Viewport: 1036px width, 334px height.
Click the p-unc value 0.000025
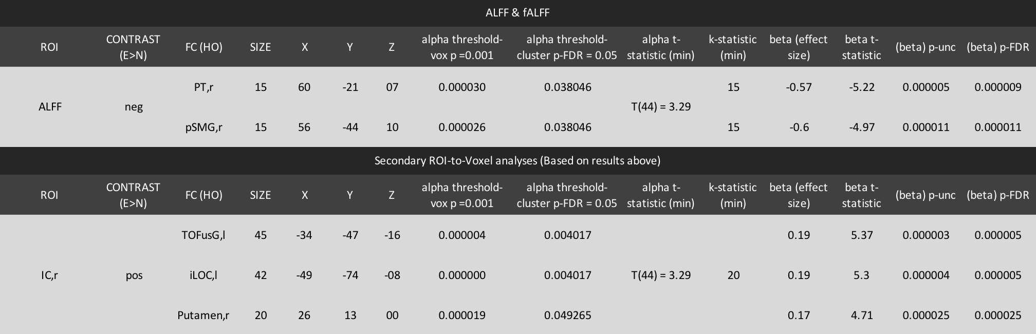coord(926,315)
